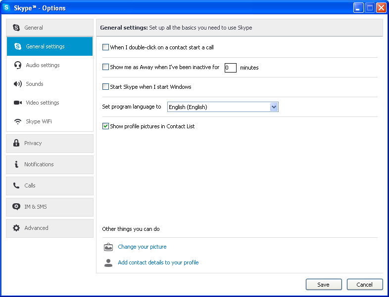Click the inactive minutes input field
This screenshot has width=389, height=297.
coord(231,68)
